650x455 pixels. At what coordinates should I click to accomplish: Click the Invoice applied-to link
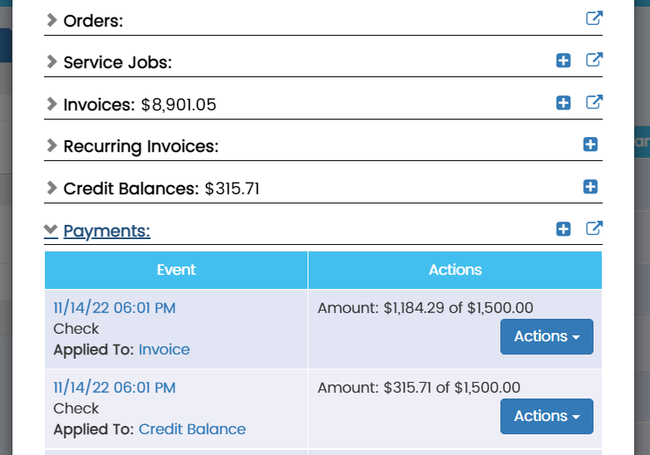(x=164, y=350)
